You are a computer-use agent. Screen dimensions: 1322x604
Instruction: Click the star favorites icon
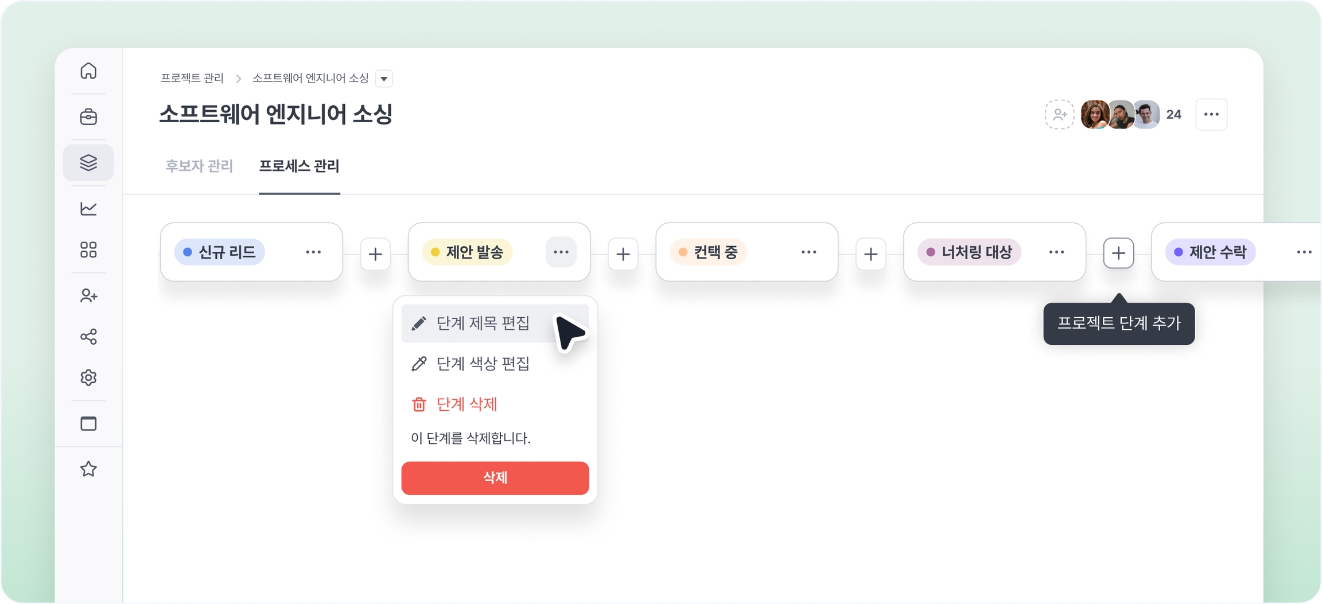coord(88,469)
